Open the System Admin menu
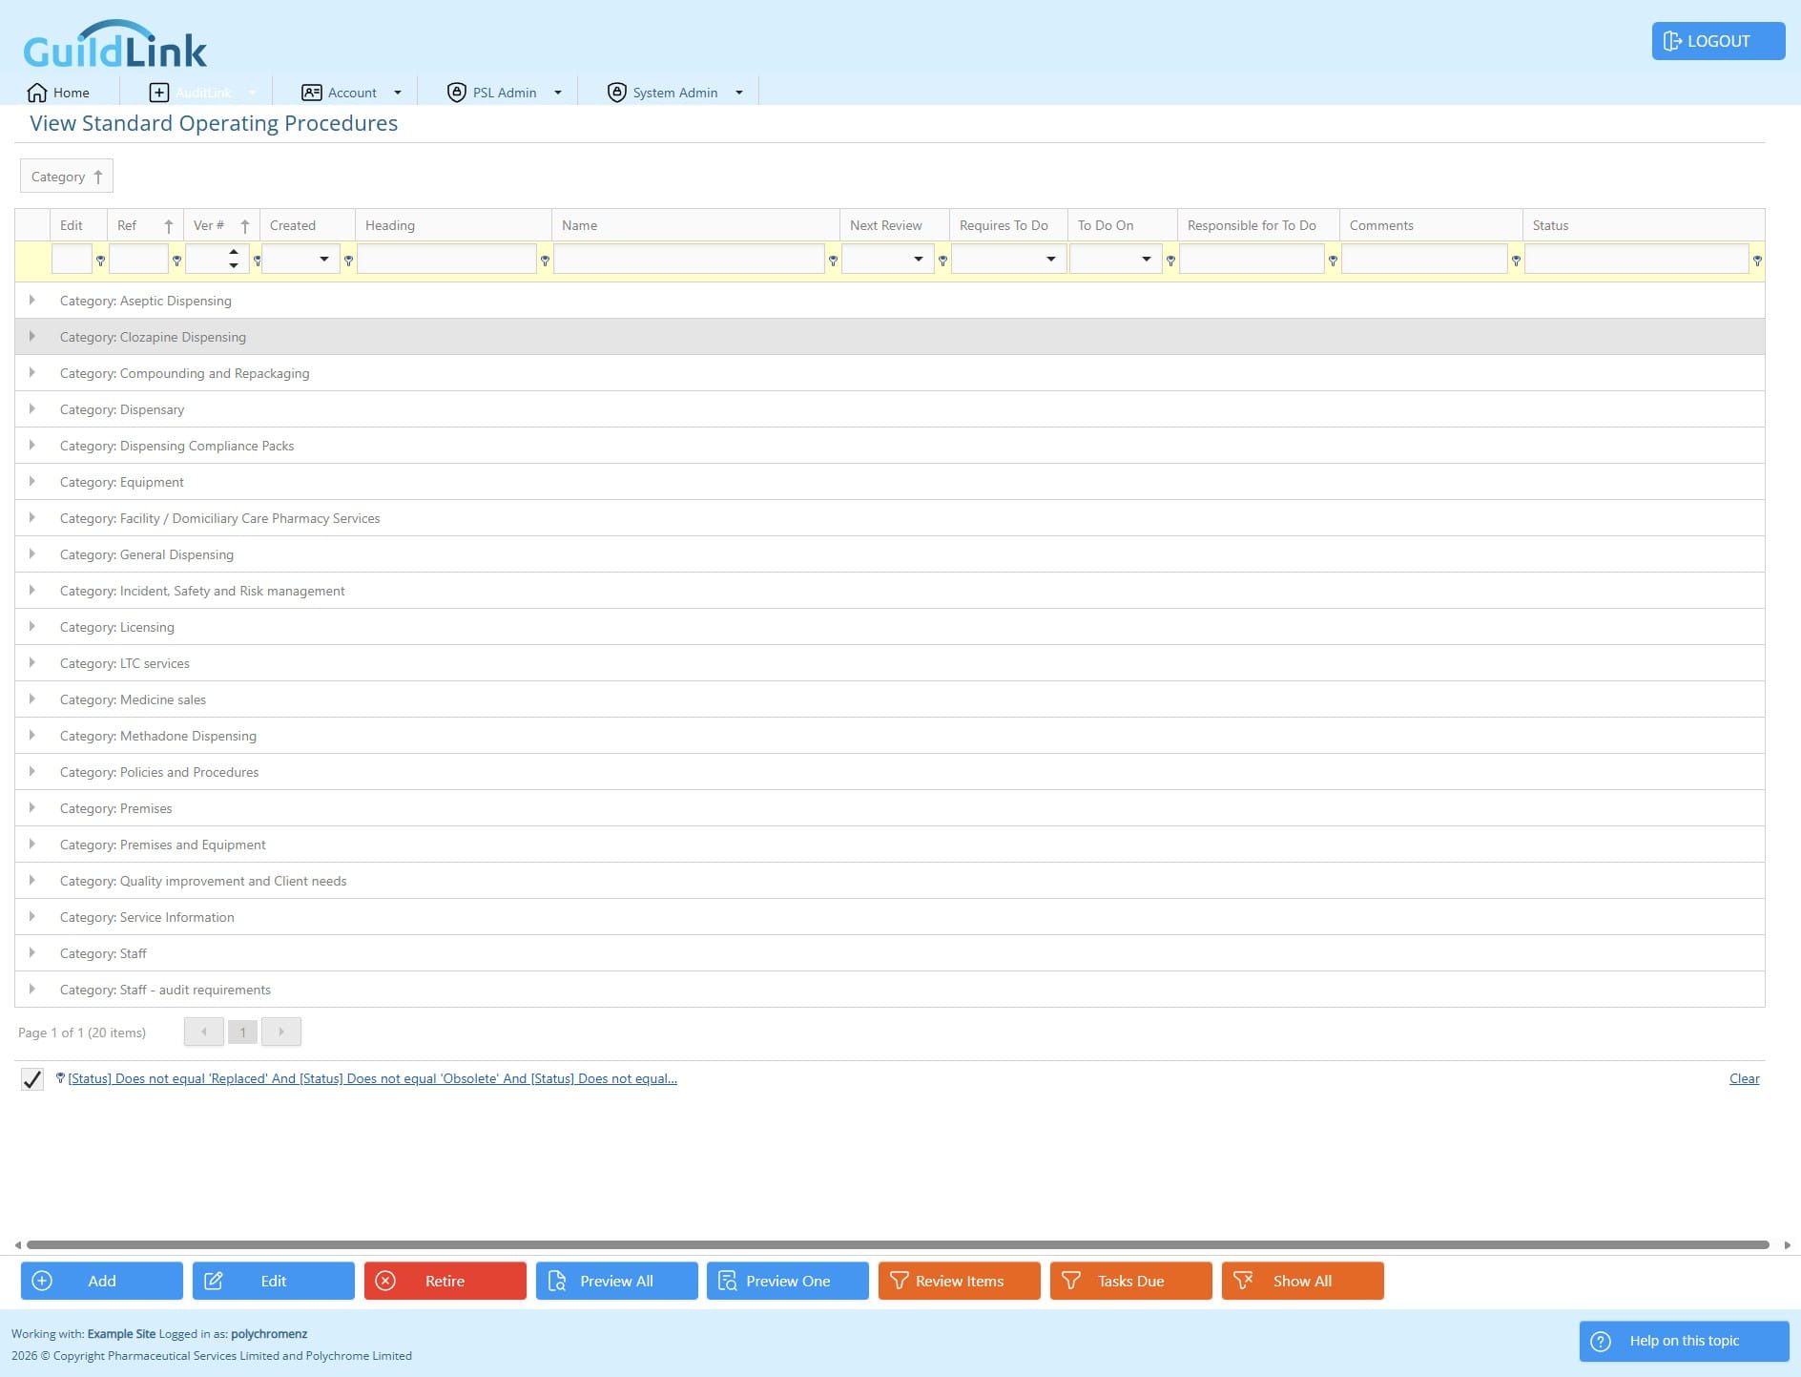Viewport: 1801px width, 1377px height. (x=675, y=93)
